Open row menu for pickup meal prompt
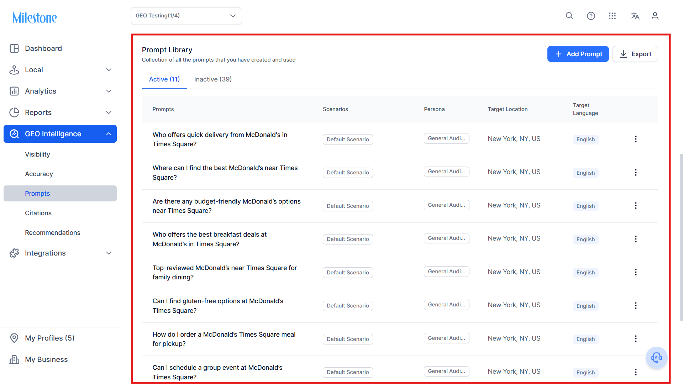Image resolution: width=683 pixels, height=384 pixels. 636,339
